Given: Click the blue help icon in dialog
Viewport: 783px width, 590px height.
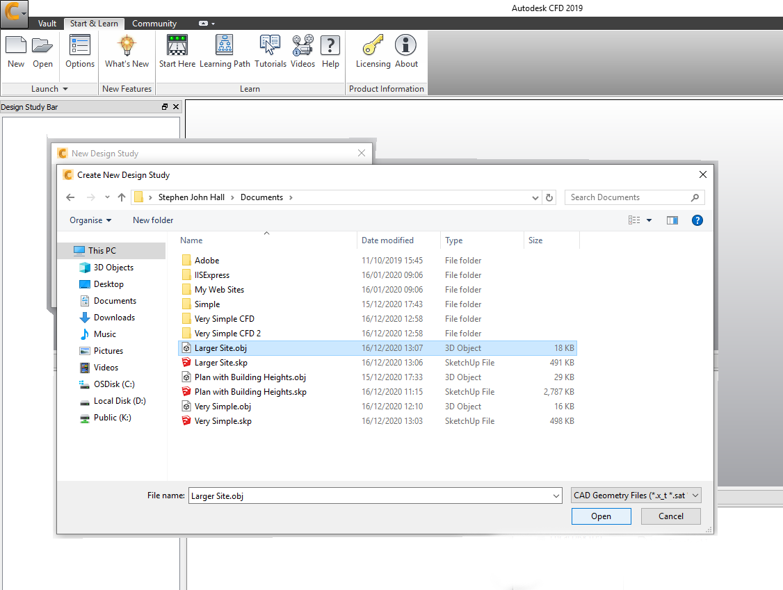Looking at the screenshot, I should (x=697, y=220).
